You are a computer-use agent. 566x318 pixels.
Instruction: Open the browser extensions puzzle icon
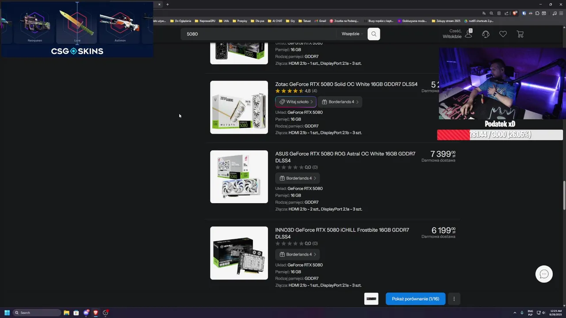click(x=537, y=13)
